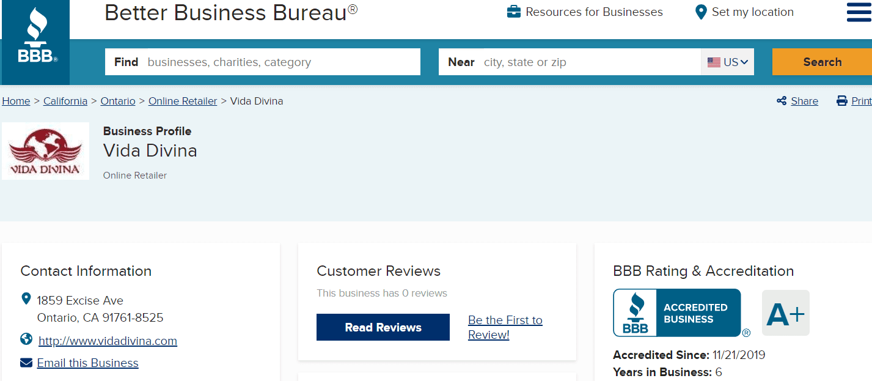Click the Ontario, CA 91761-8525 text
The height and width of the screenshot is (381, 872).
pos(100,317)
